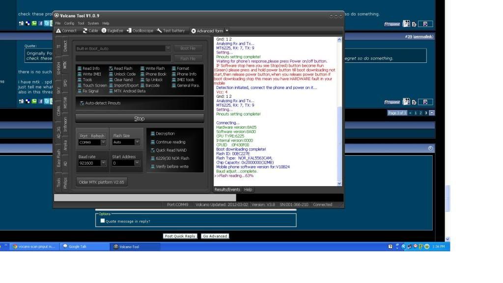This screenshot has width=503, height=283.
Task: Open the Built-in Boot_Auto dropdown
Action: click(168, 49)
